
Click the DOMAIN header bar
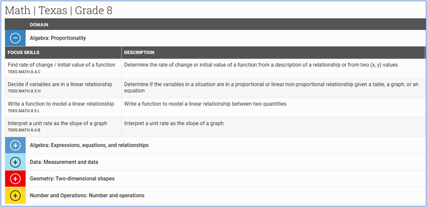pos(215,24)
